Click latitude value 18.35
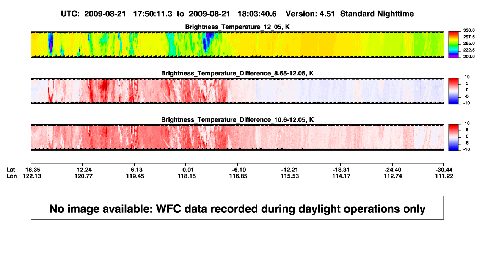This screenshot has height=253, width=493. [x=33, y=170]
